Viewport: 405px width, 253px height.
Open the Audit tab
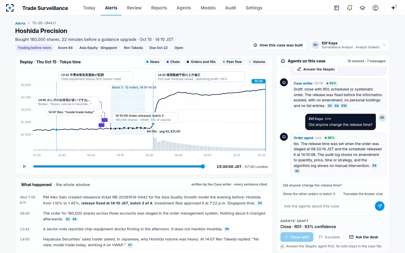[231, 8]
